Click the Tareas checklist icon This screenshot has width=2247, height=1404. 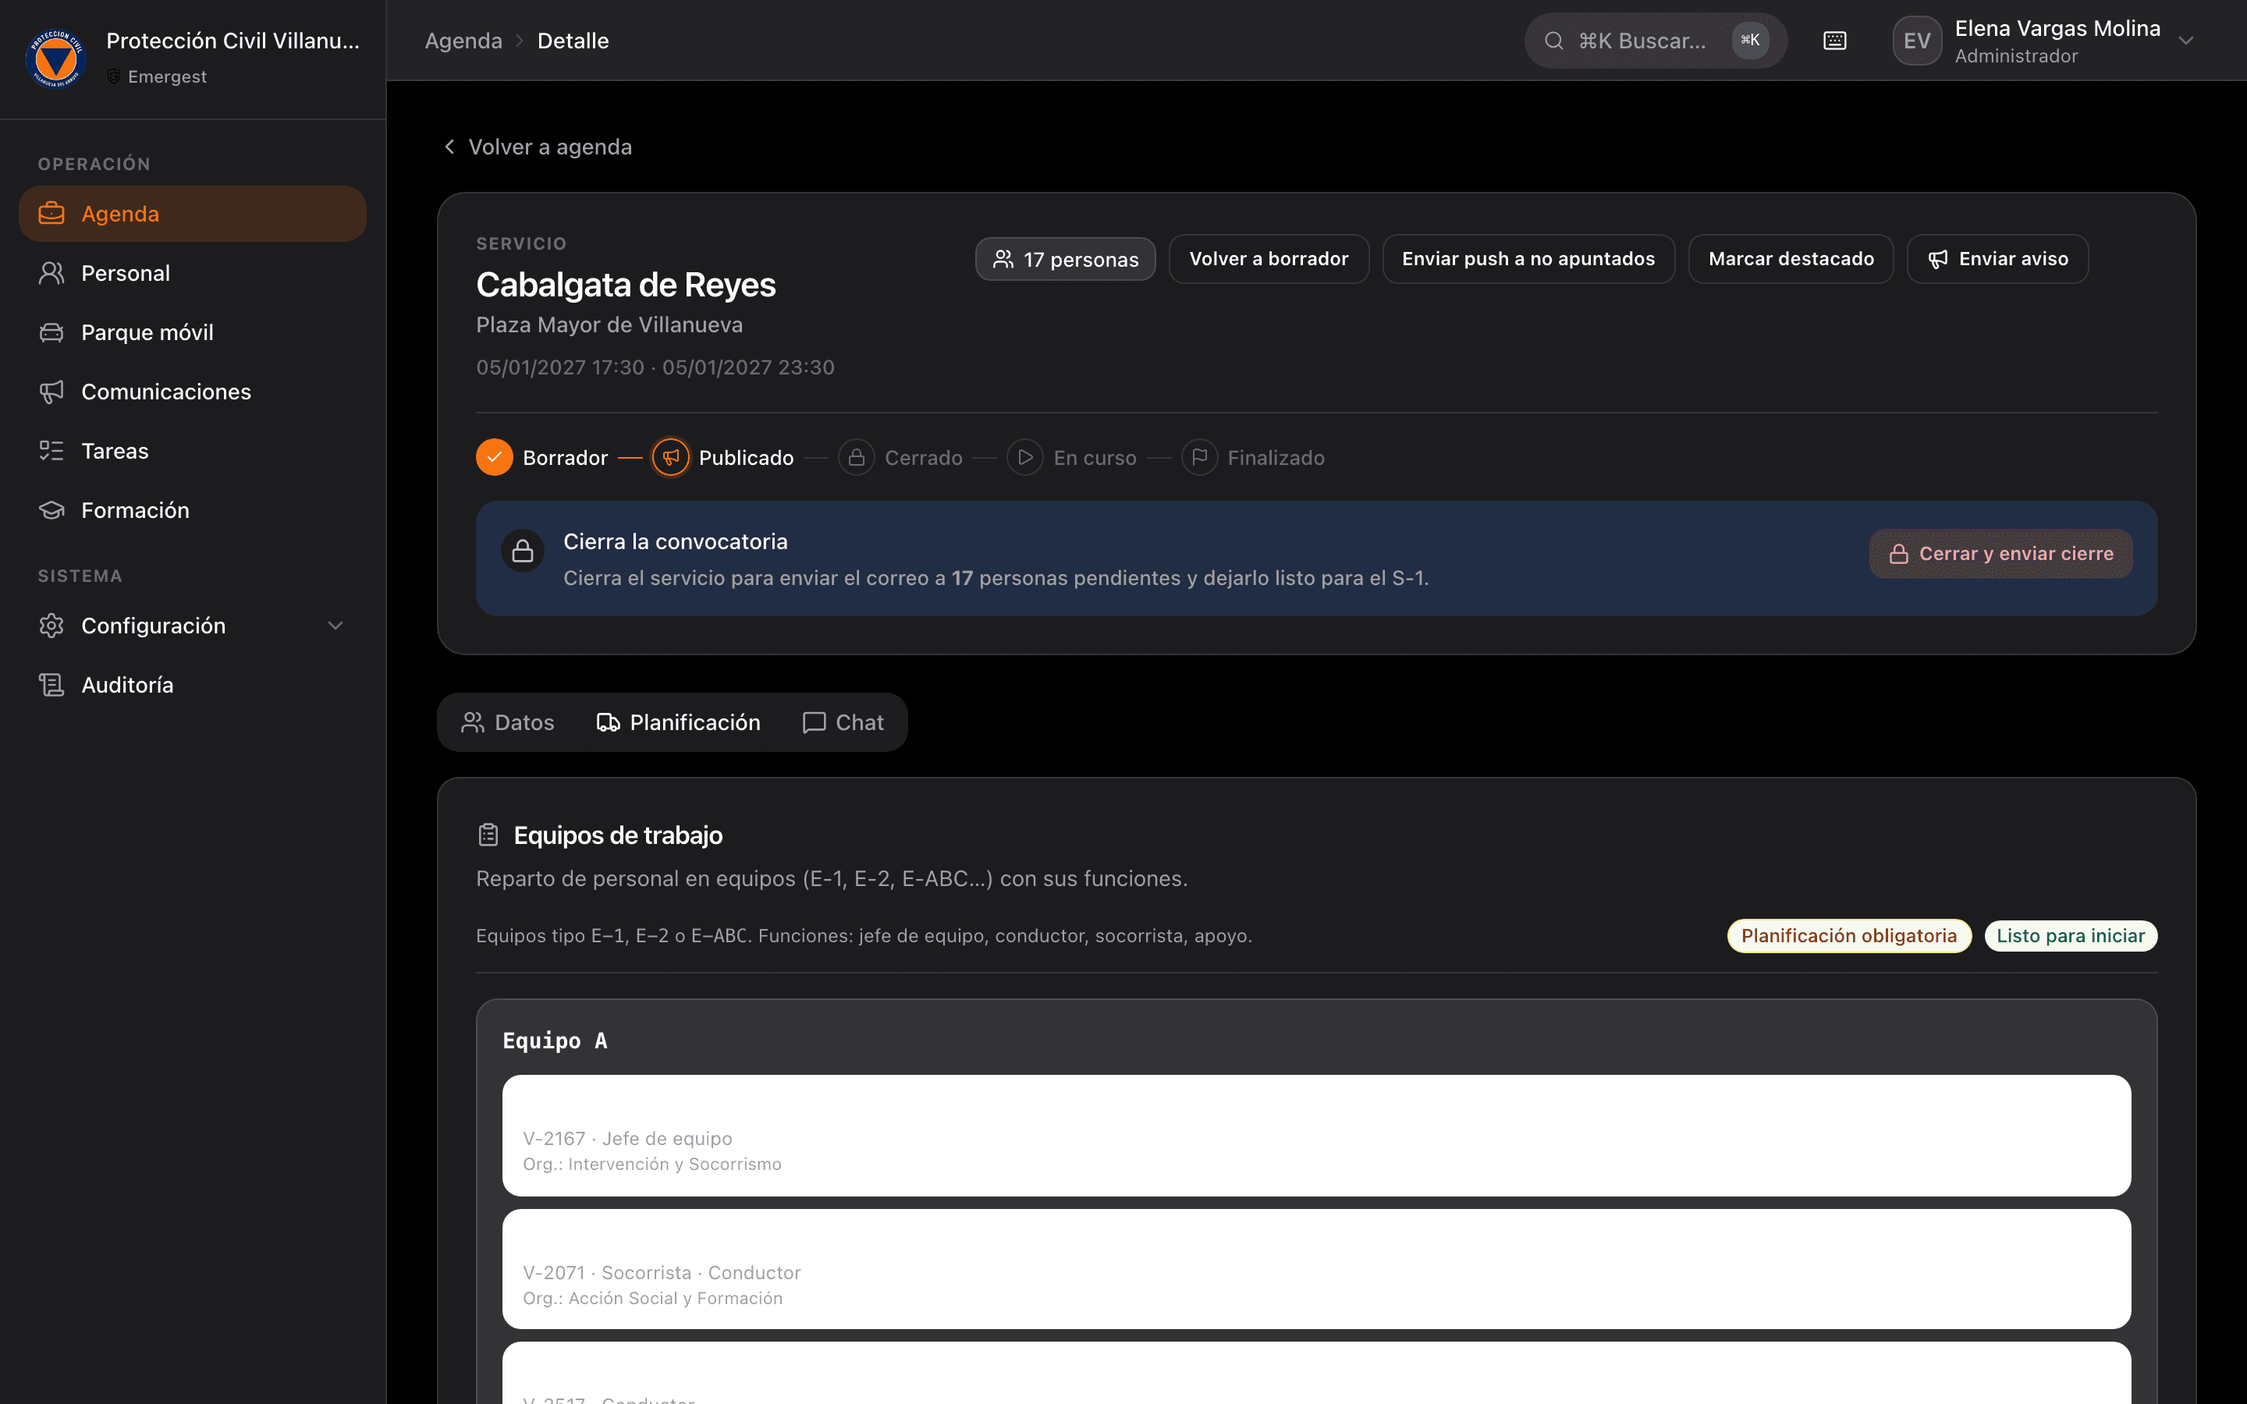point(51,452)
